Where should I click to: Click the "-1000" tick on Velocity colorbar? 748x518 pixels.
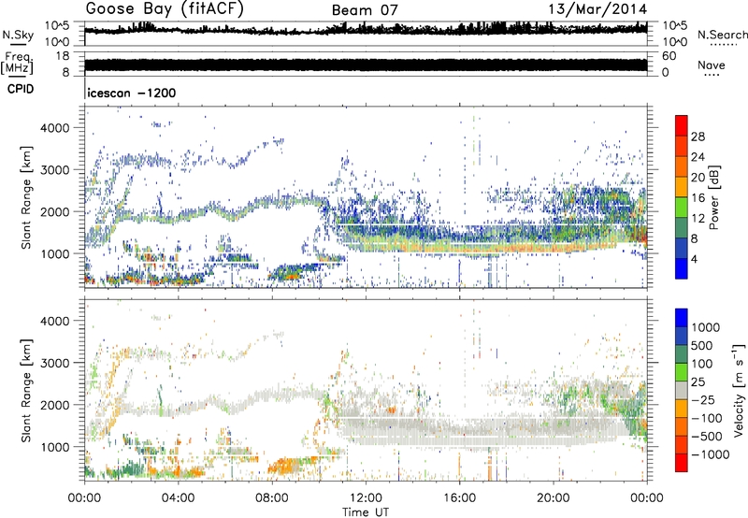pyautogui.click(x=710, y=454)
